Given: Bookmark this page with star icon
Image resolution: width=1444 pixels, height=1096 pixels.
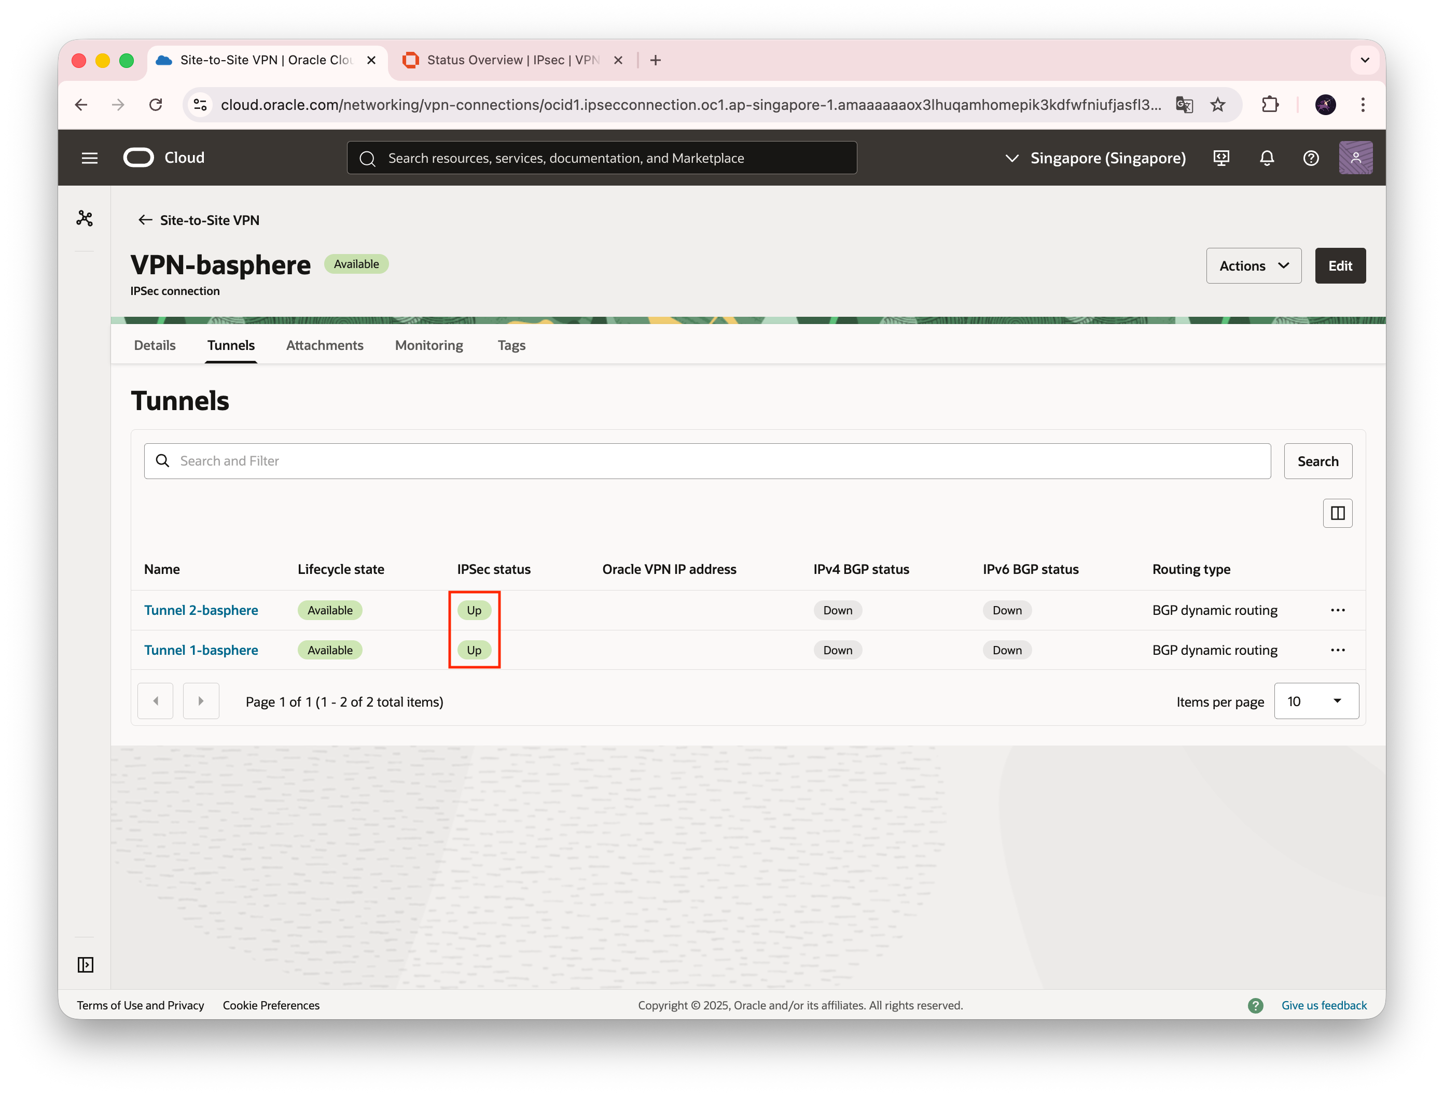Looking at the screenshot, I should 1217,105.
